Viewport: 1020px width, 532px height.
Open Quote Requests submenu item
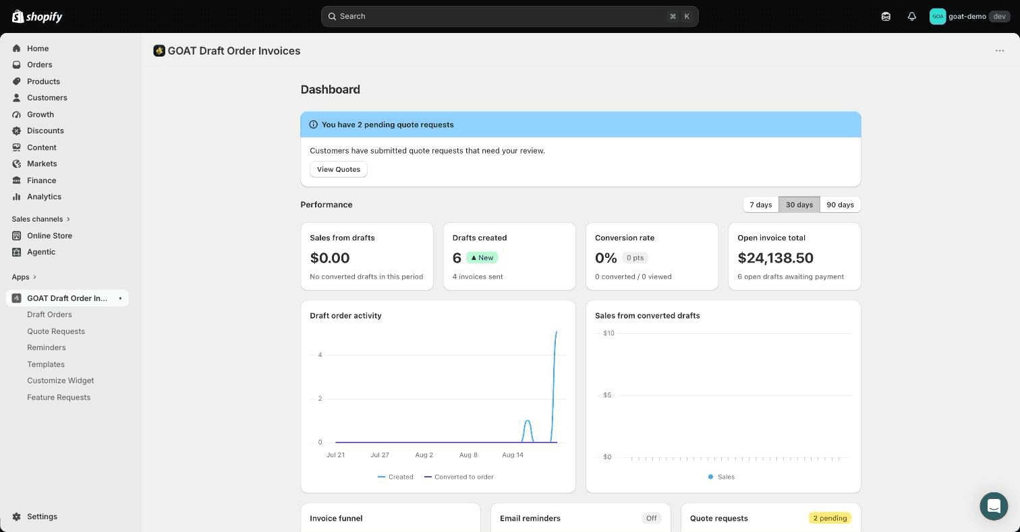[56, 331]
